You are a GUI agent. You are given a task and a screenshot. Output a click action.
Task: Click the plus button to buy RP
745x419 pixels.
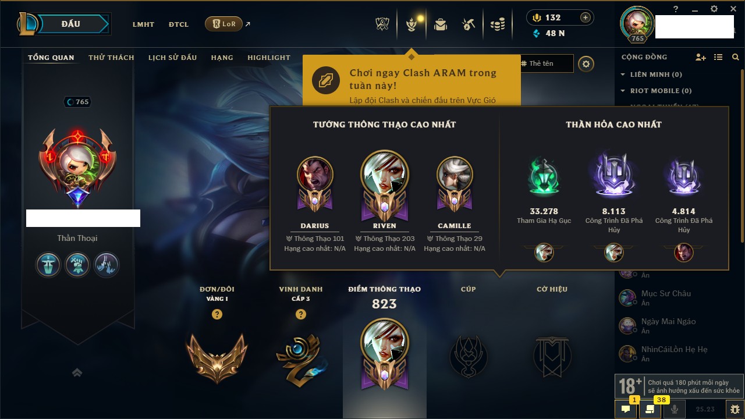click(586, 17)
